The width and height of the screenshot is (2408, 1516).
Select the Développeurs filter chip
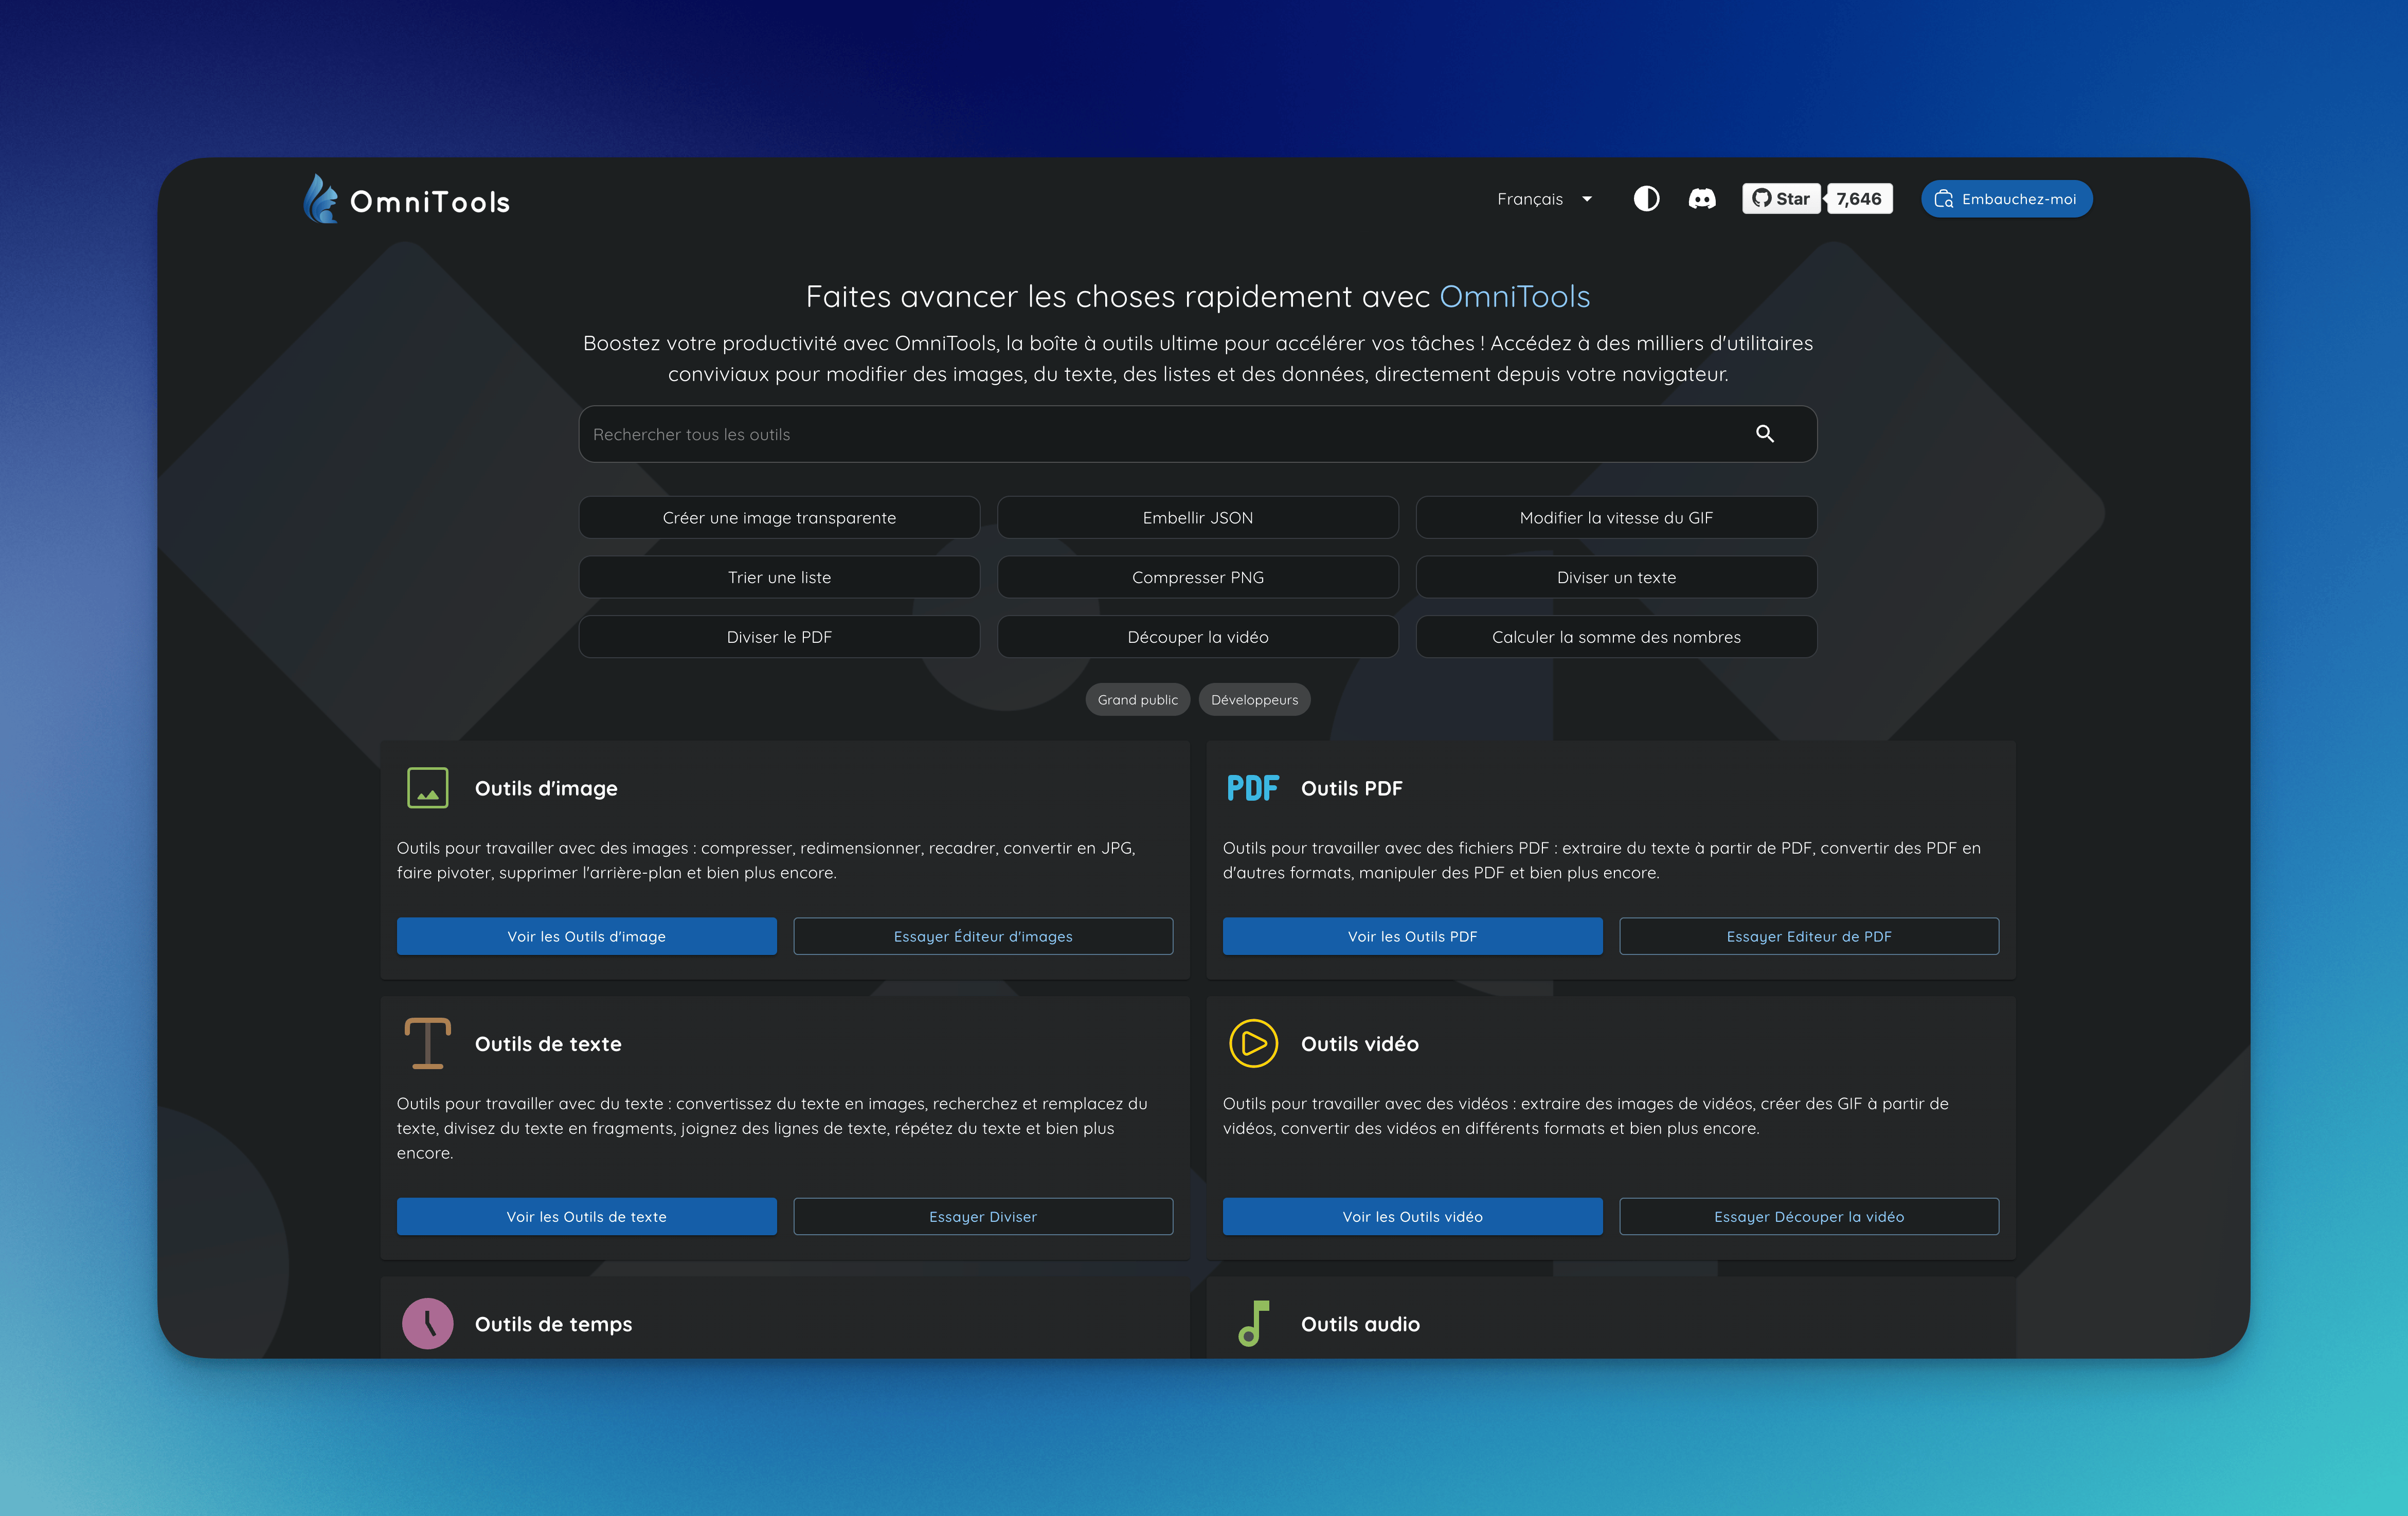1254,700
